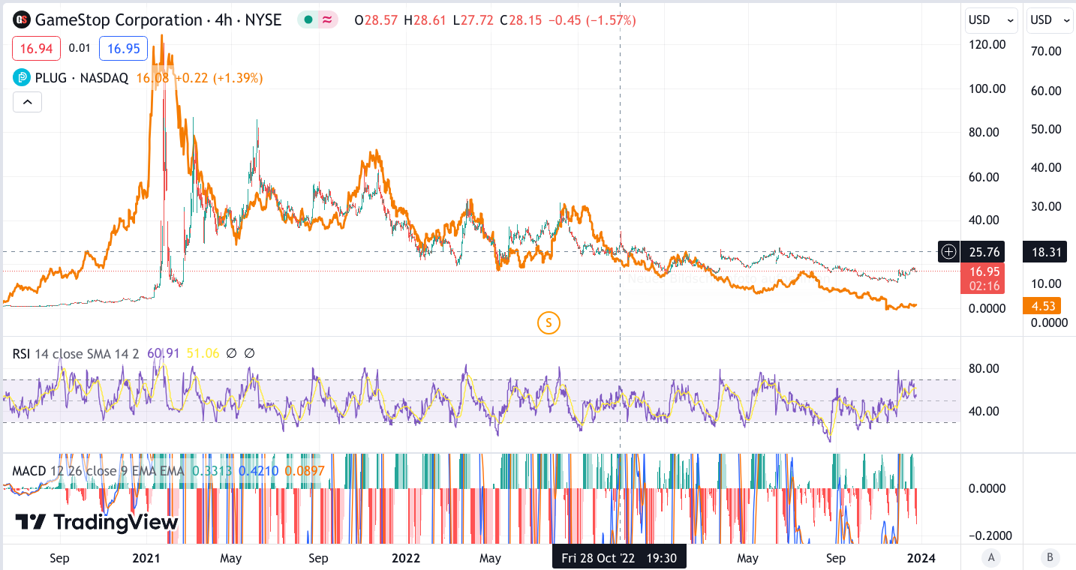Click the 2021 label on the time axis
The image size is (1076, 570).
coord(146,558)
